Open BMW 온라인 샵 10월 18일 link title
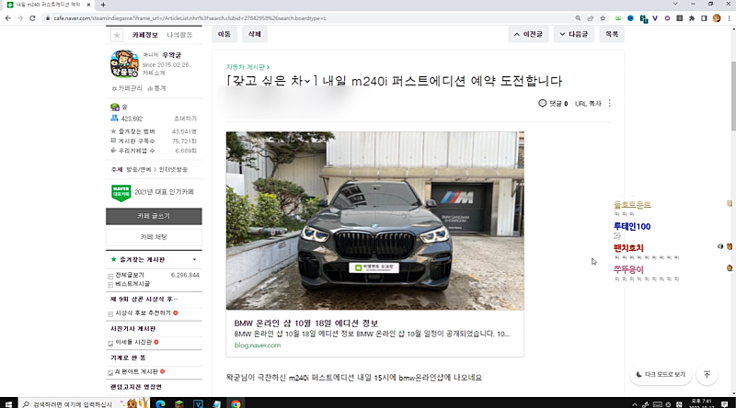The height and width of the screenshot is (408, 736). pos(306,323)
